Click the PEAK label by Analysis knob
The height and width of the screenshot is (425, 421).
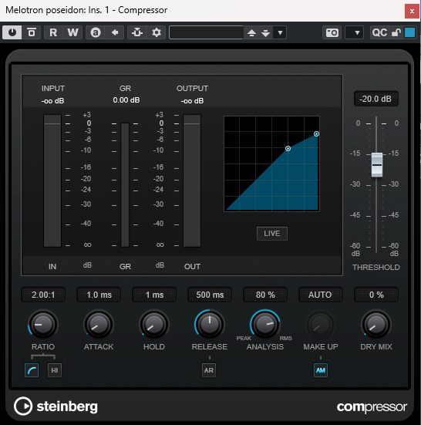pos(244,339)
